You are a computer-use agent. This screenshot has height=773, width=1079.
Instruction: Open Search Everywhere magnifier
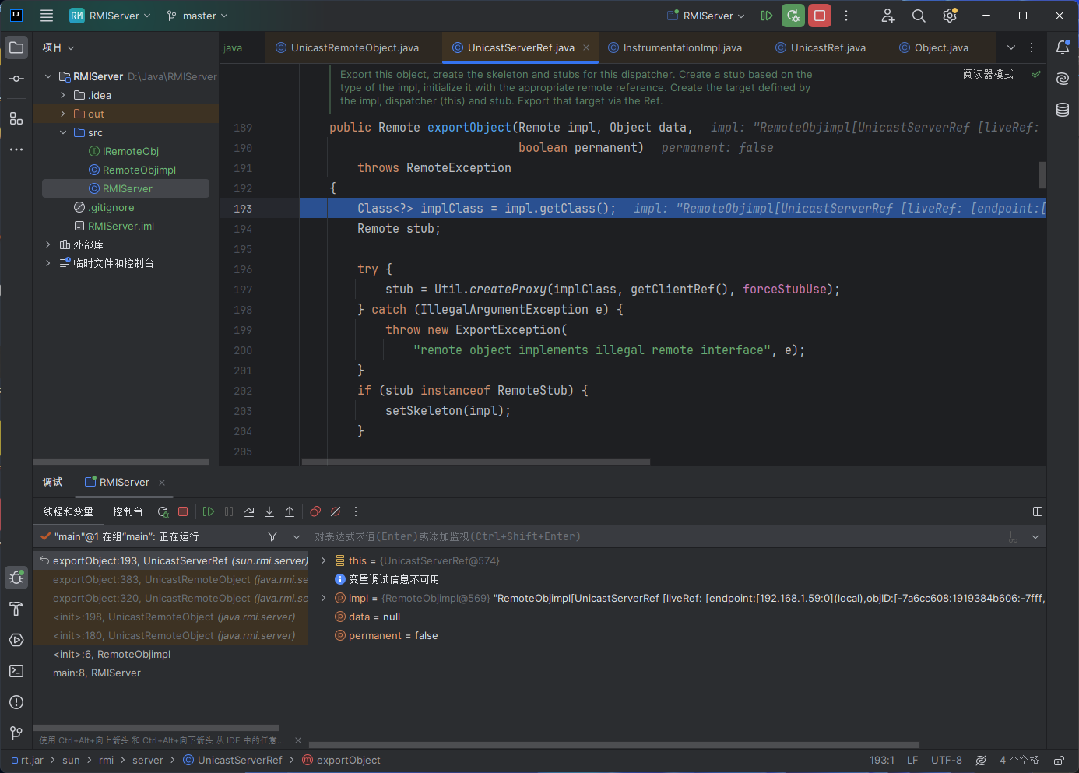pyautogui.click(x=919, y=16)
